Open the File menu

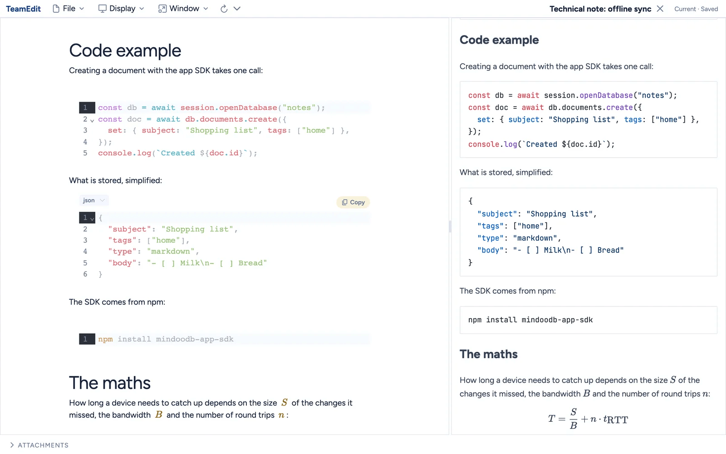[x=69, y=9]
